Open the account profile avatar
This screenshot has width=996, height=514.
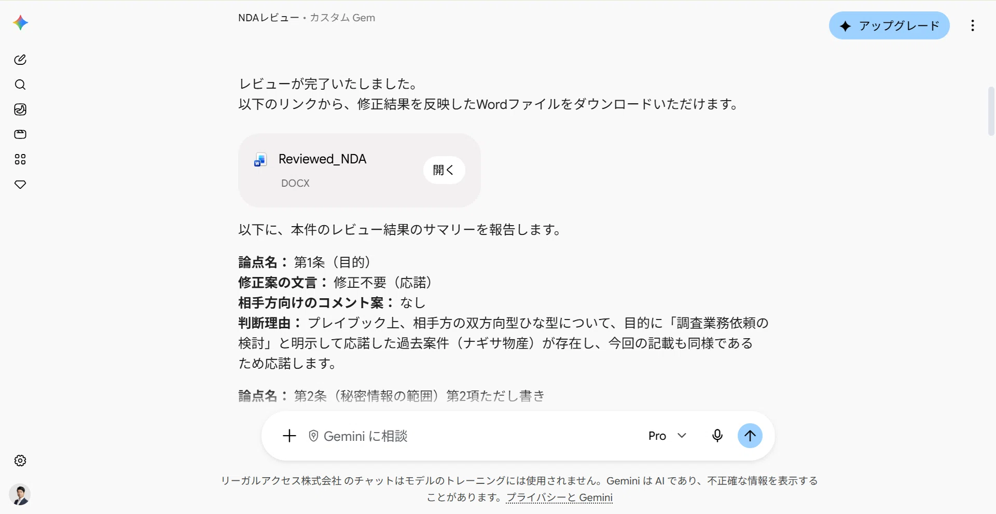(20, 495)
